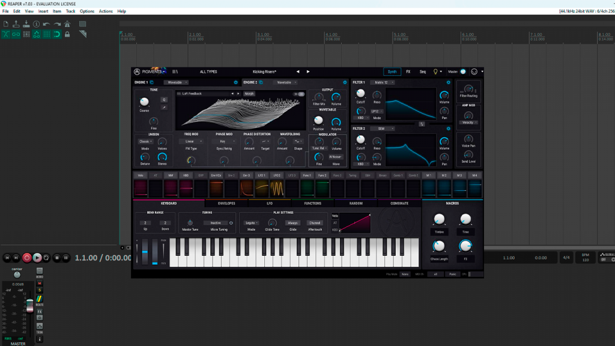615x346 pixels.
Task: Toggle the Engine 2 power button
Action: (x=345, y=82)
